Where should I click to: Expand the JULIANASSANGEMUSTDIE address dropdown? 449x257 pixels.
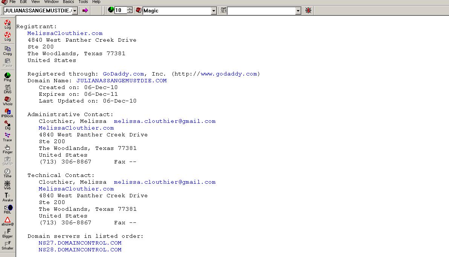75,11
